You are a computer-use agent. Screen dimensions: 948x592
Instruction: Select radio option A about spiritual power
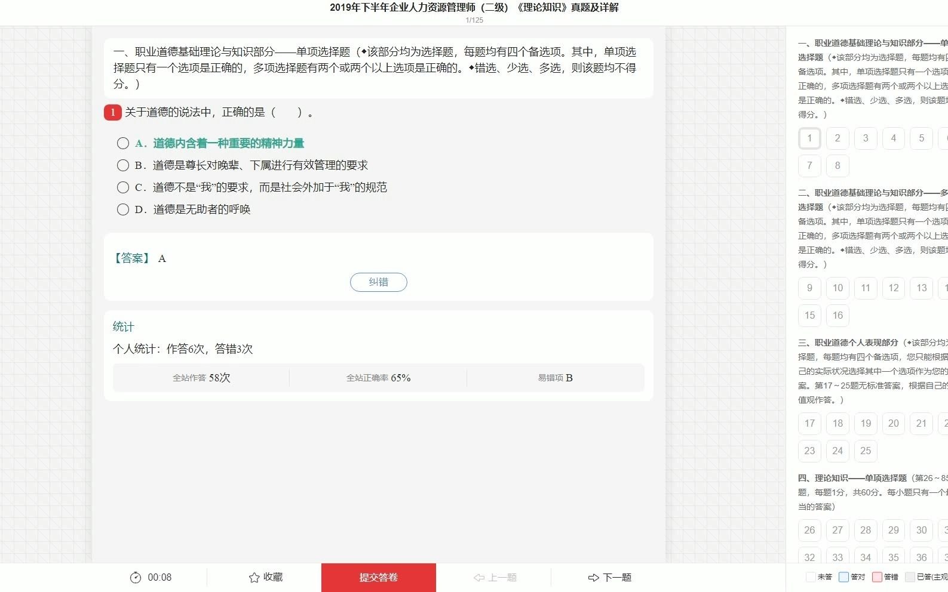tap(123, 143)
